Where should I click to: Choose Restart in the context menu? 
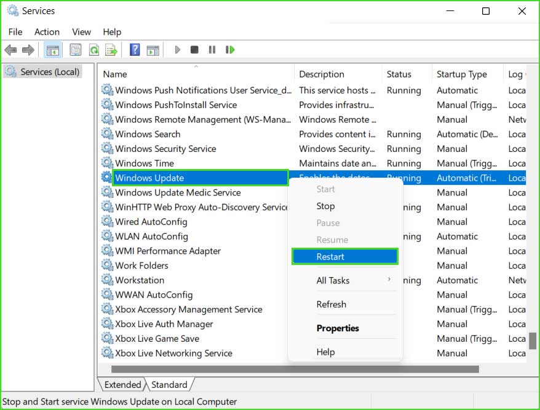coord(345,256)
